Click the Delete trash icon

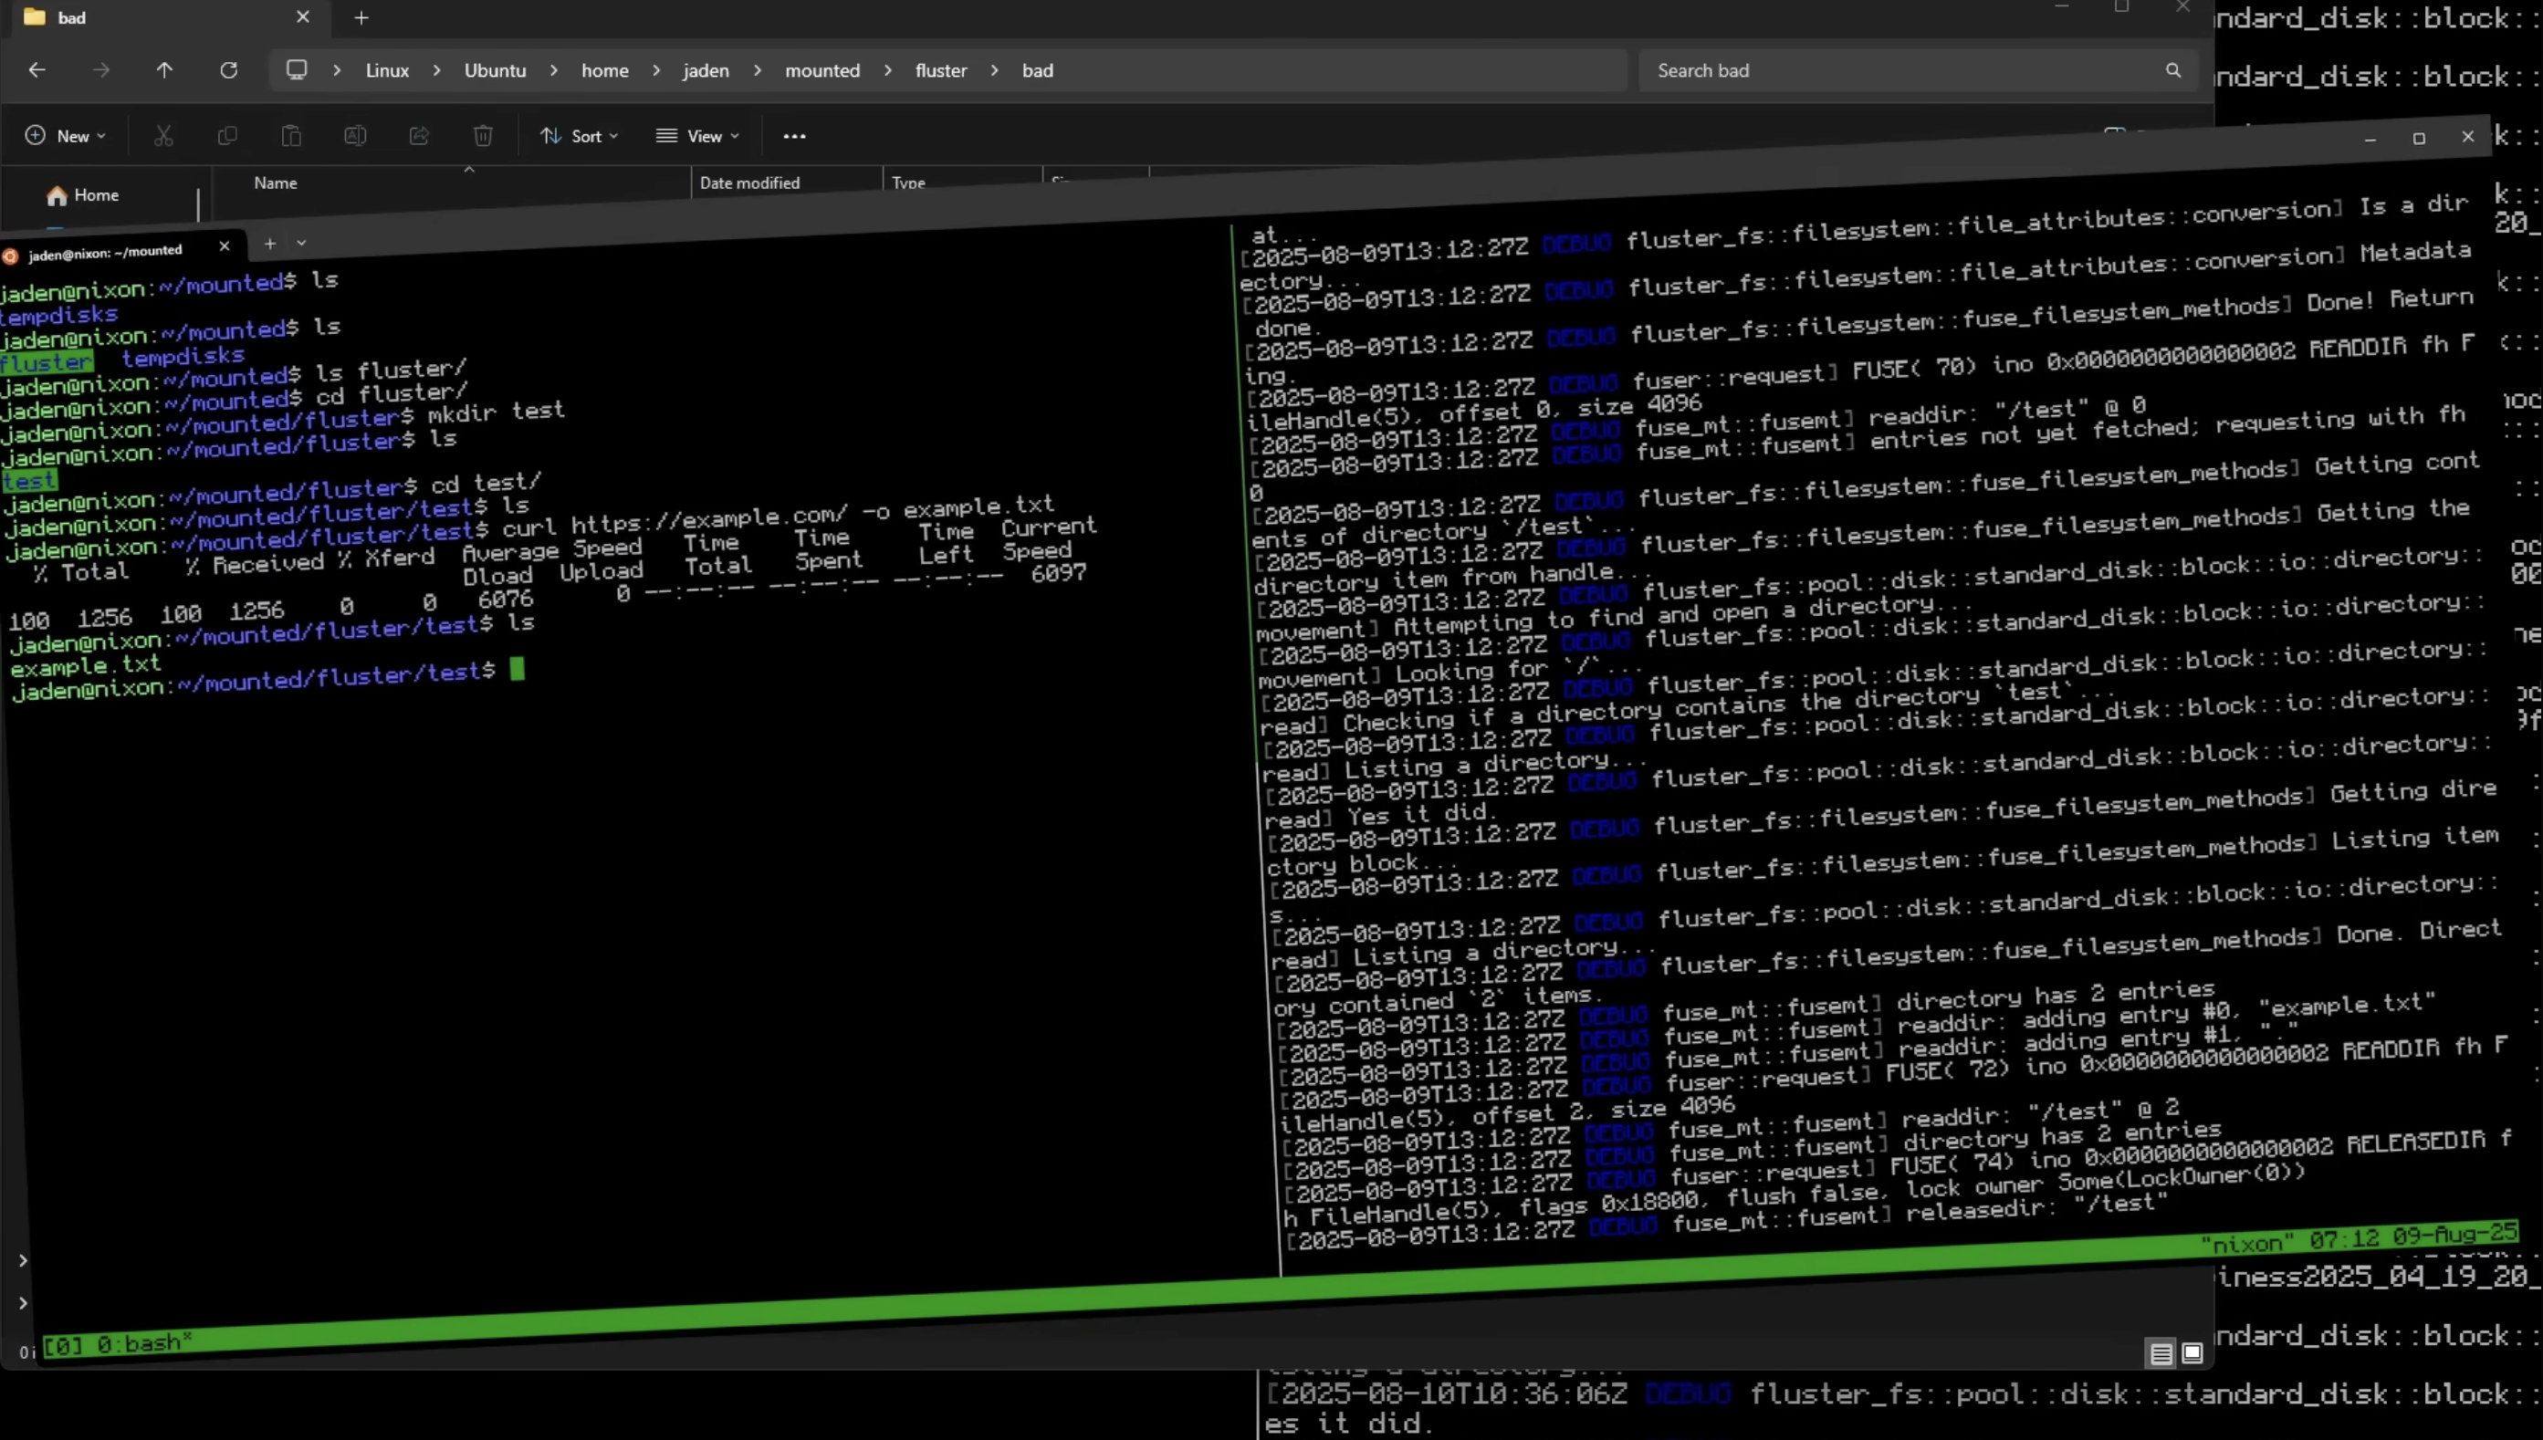[483, 135]
